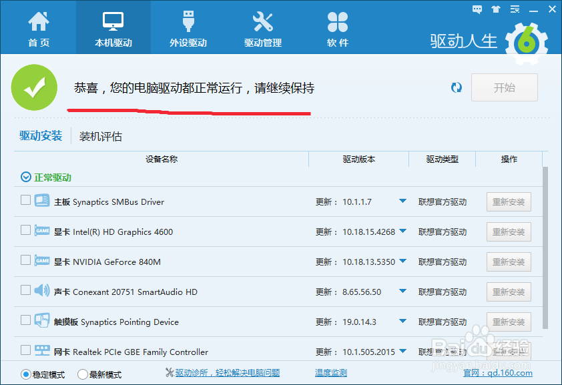
Task: Go to 驱动管理 tab
Action: 263,29
